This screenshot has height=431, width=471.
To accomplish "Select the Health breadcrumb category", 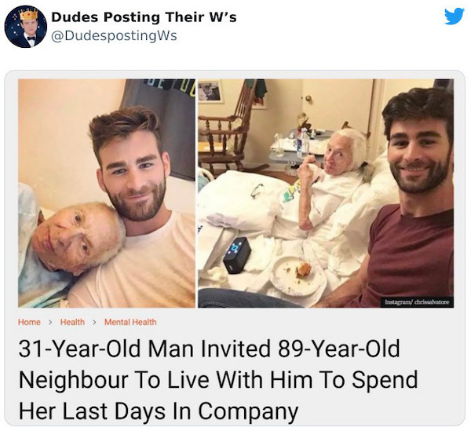I will pos(72,322).
